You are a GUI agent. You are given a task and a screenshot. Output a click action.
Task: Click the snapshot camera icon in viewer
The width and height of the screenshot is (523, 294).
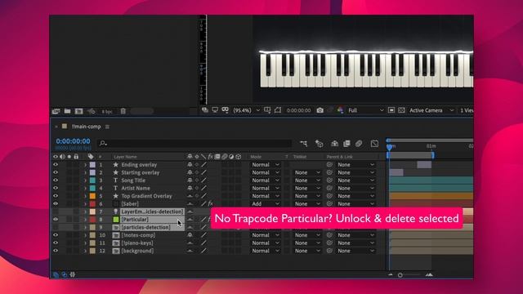(x=320, y=110)
